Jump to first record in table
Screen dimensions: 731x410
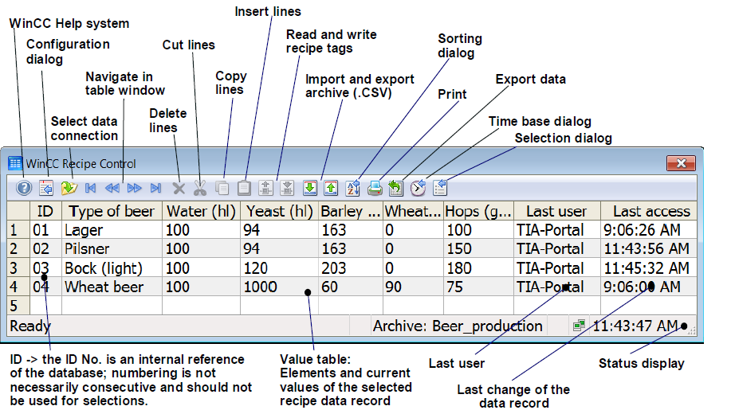coord(90,188)
